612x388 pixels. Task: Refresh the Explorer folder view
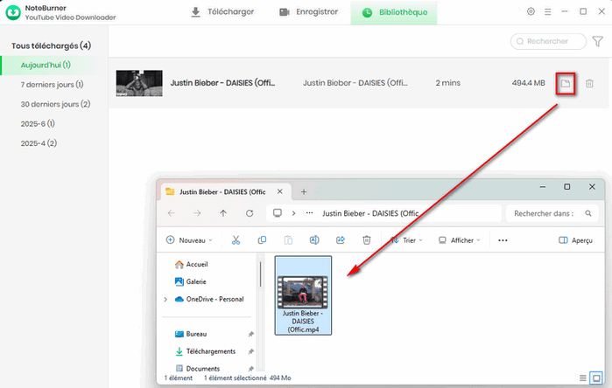pos(250,213)
